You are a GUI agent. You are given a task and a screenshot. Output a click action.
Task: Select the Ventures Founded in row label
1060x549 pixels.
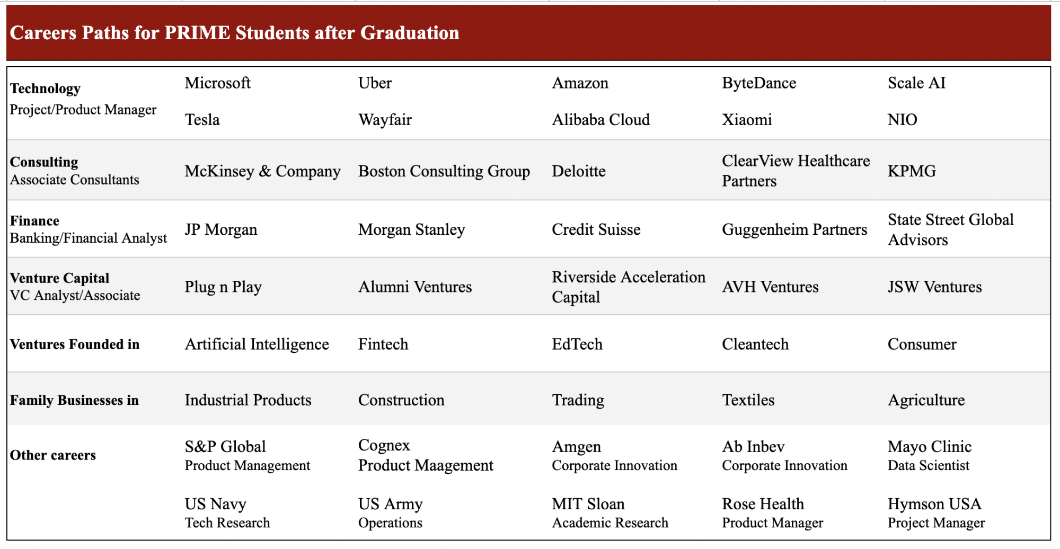(x=75, y=344)
